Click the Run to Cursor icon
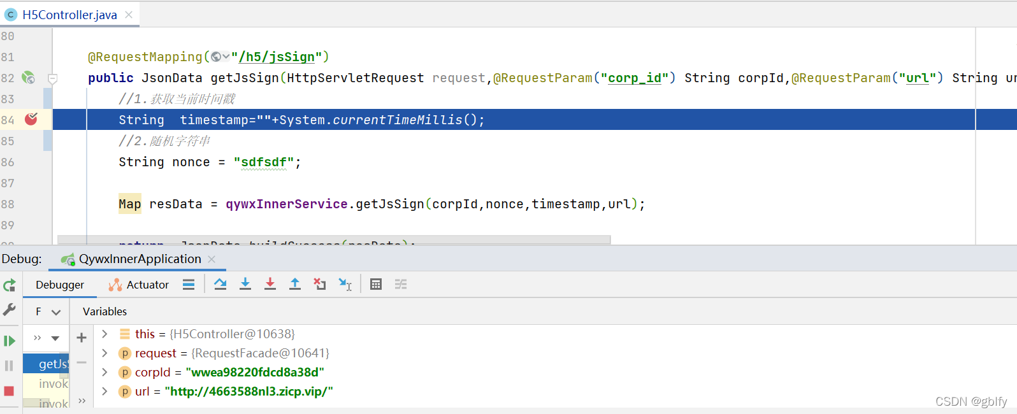Viewport: 1017px width, 414px height. pos(345,284)
